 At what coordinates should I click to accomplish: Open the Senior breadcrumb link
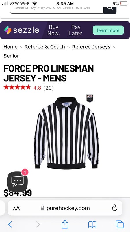(11, 56)
